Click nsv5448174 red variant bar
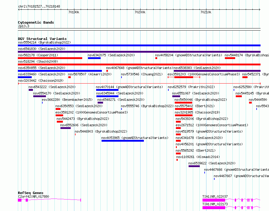This screenshot has width=269, height=211. [x=230, y=58]
